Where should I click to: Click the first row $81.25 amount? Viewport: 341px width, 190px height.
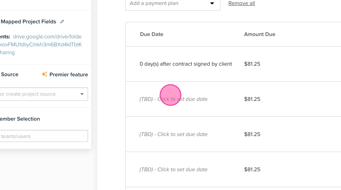(x=252, y=64)
